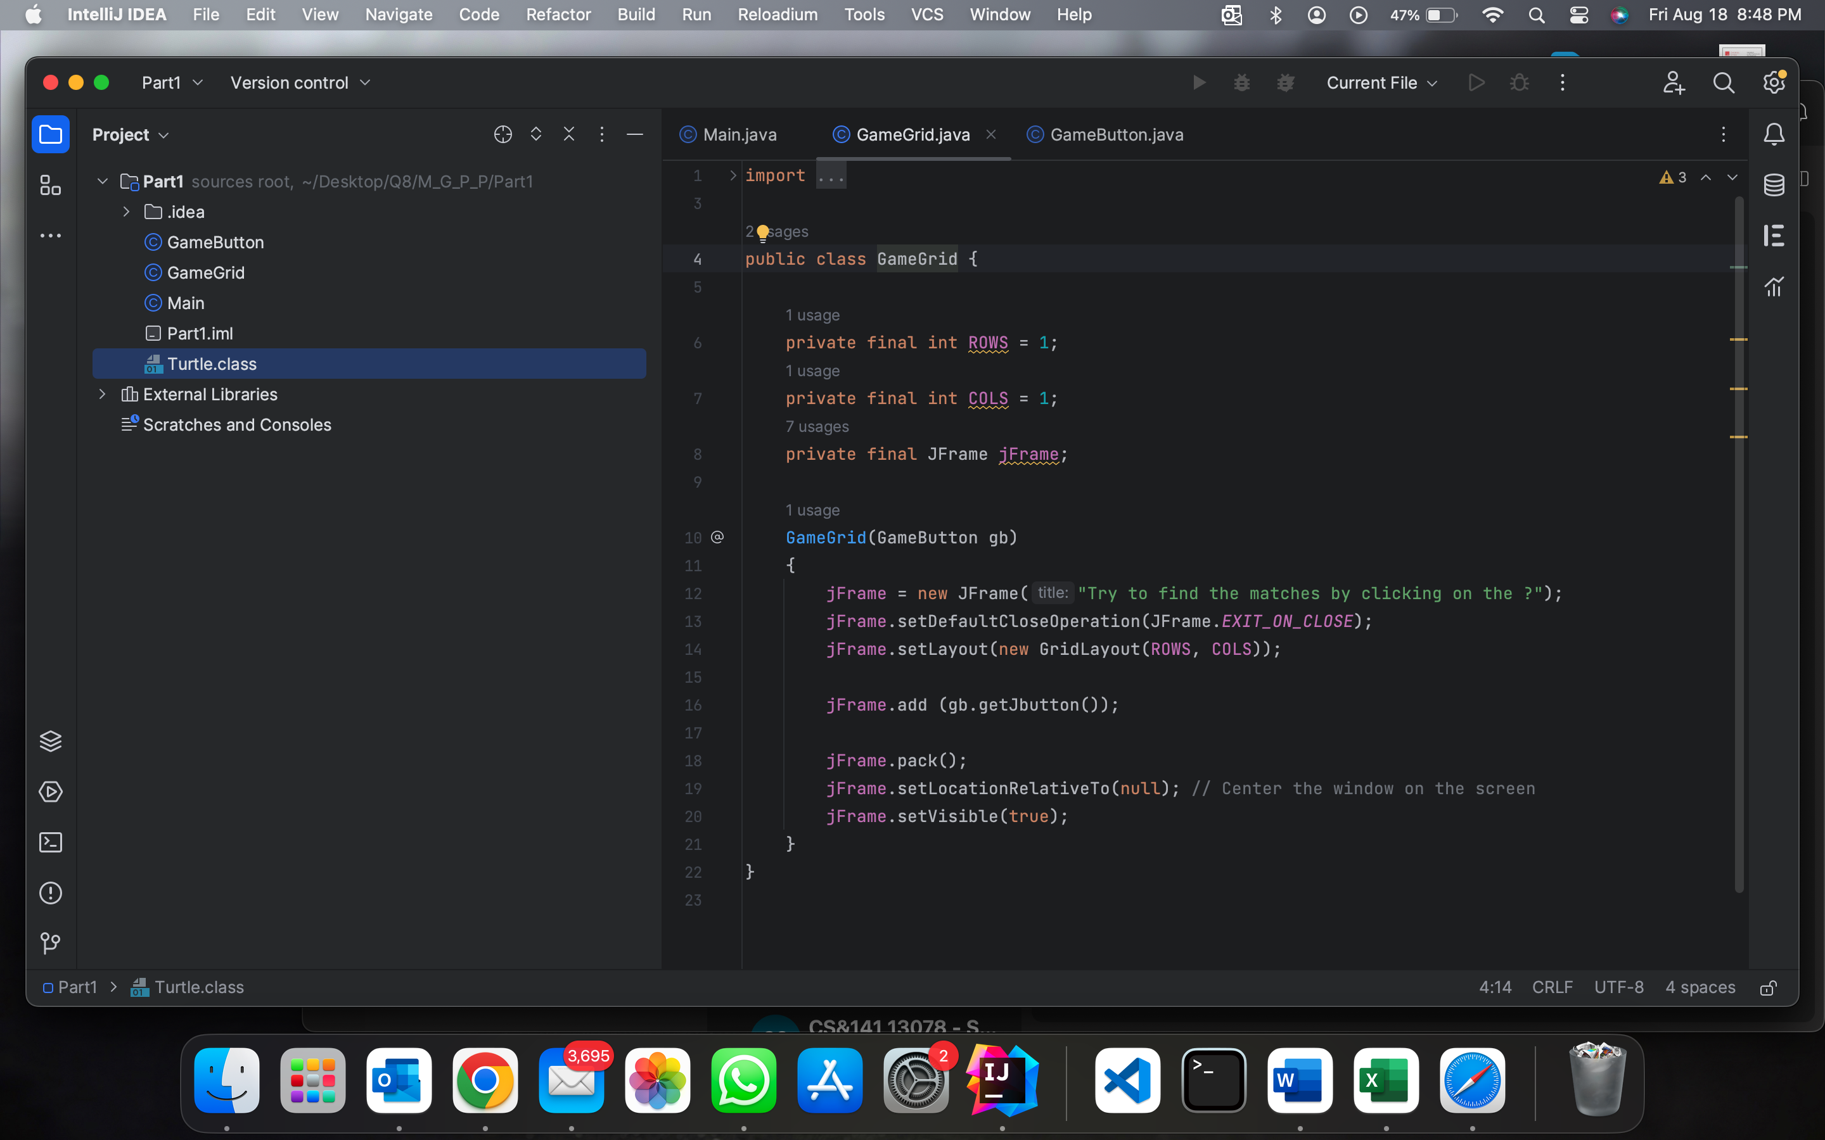Toggle read-only lock in status bar
The image size is (1825, 1140).
click(x=1768, y=988)
